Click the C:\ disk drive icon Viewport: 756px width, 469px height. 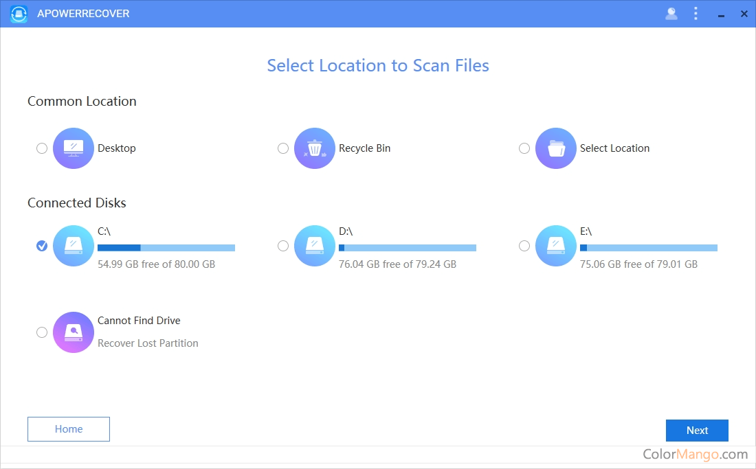(x=74, y=246)
